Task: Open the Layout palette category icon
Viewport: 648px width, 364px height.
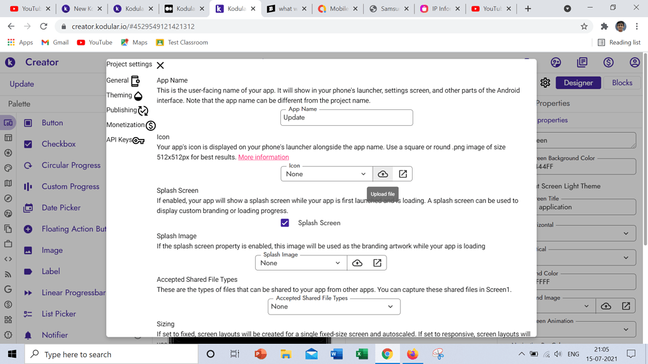Action: (8, 138)
